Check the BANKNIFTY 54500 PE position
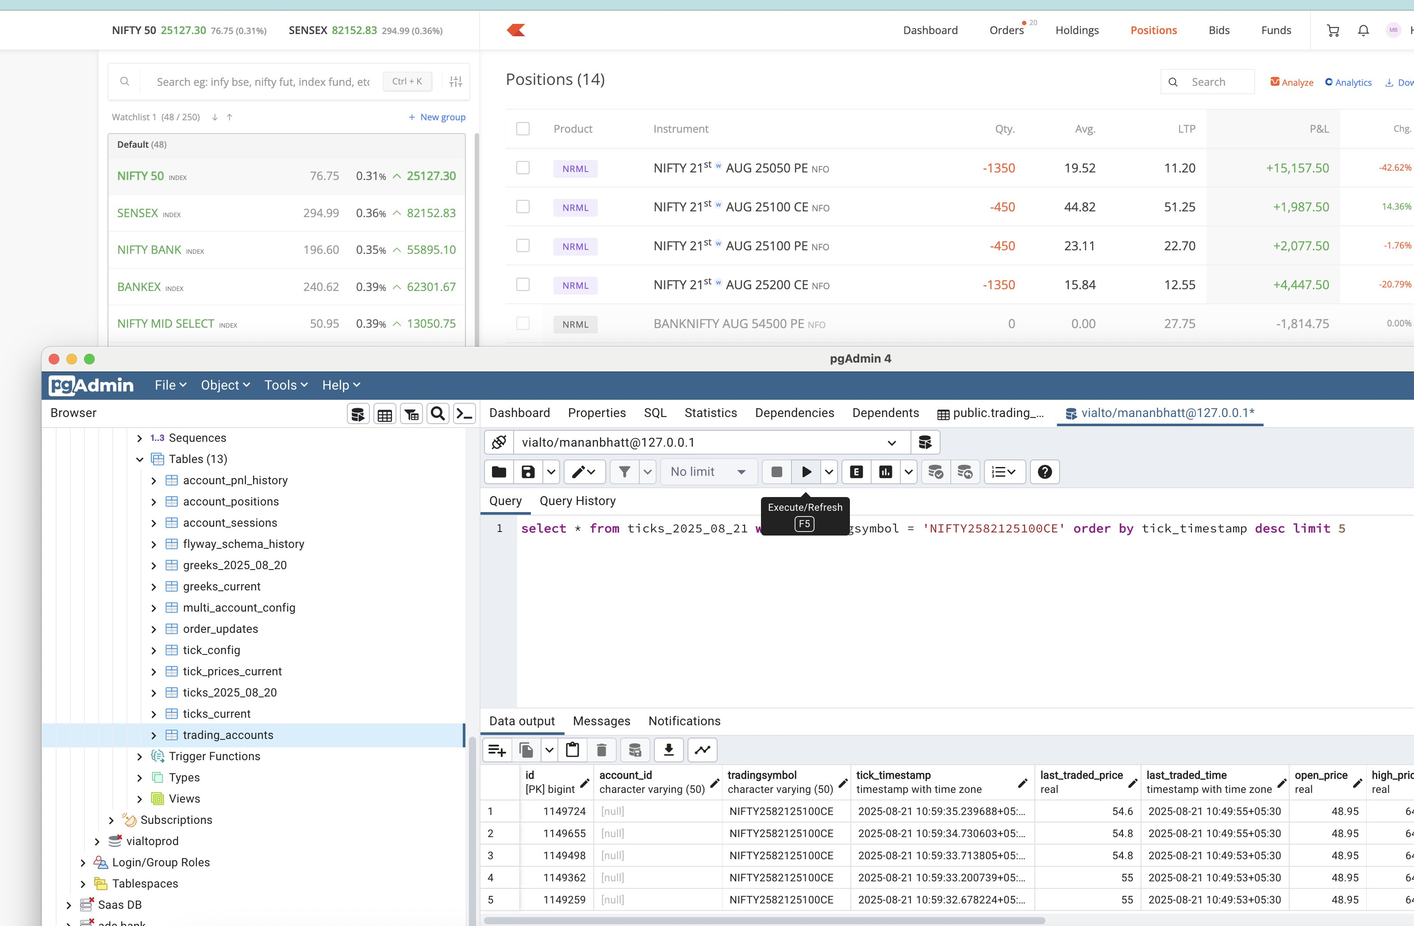 (x=523, y=324)
